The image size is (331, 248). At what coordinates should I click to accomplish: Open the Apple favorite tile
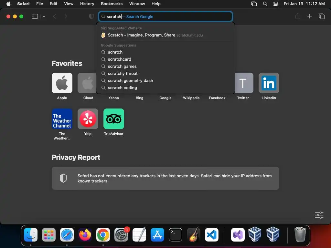tap(62, 83)
